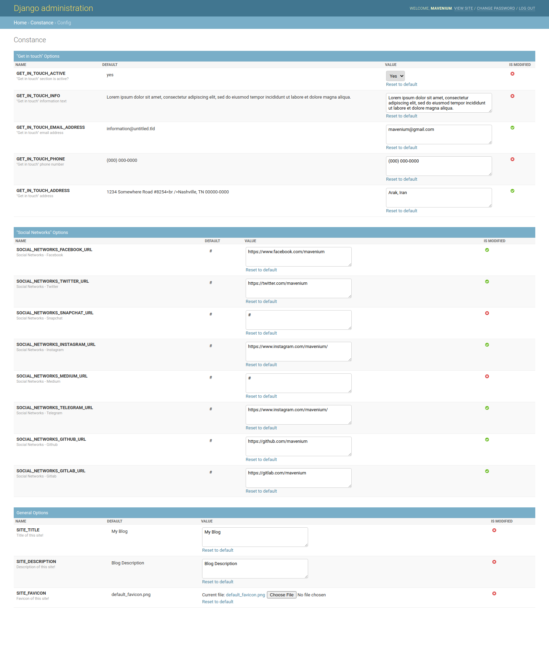Click red not-modified icon for SITE_FAVICON
The height and width of the screenshot is (663, 549).
coord(494,594)
